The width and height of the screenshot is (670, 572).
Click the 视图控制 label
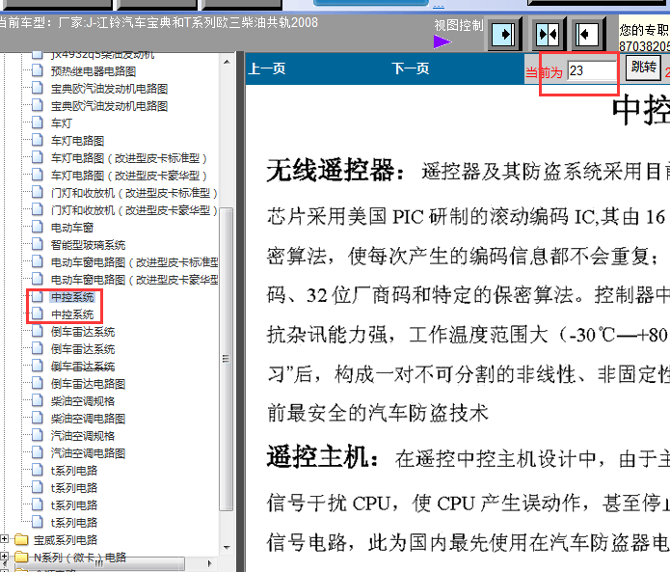[459, 26]
